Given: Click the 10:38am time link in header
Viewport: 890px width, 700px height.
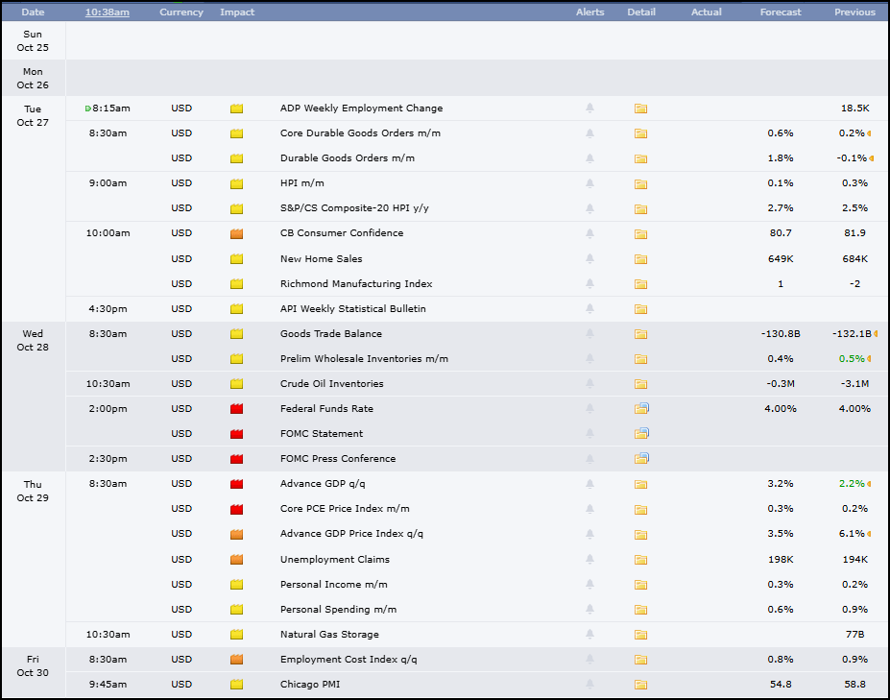Looking at the screenshot, I should pos(108,12).
